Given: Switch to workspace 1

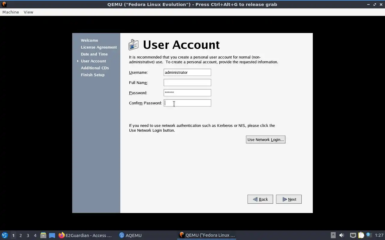Looking at the screenshot, I should (13, 235).
